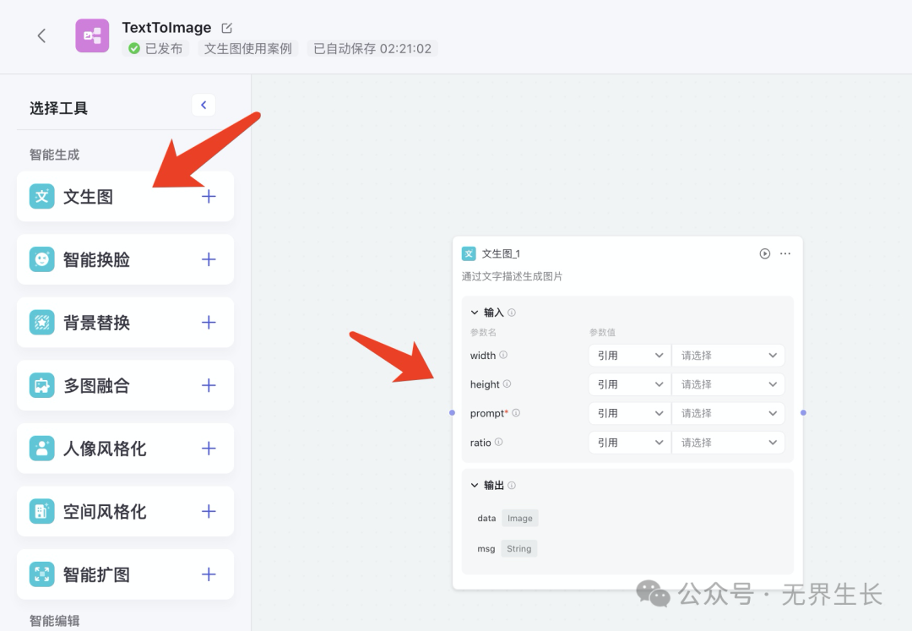
Task: Show info tooltip for 输出 section
Action: 511,485
